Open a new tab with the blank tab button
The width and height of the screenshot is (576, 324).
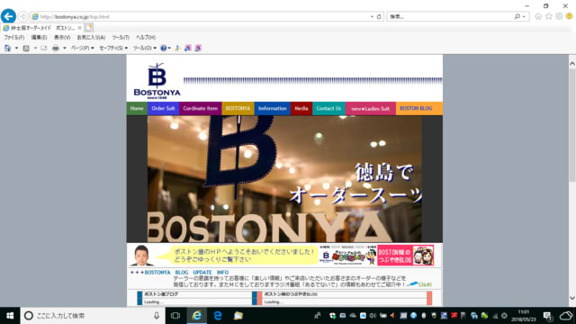coord(88,28)
